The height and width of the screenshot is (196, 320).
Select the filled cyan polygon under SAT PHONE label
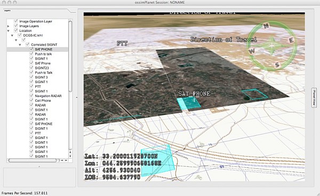pyautogui.click(x=188, y=103)
